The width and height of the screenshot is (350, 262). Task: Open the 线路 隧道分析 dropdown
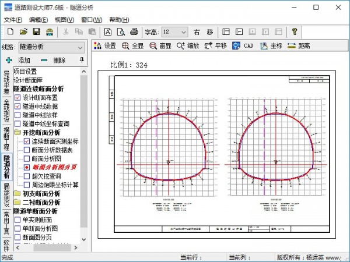[79, 47]
